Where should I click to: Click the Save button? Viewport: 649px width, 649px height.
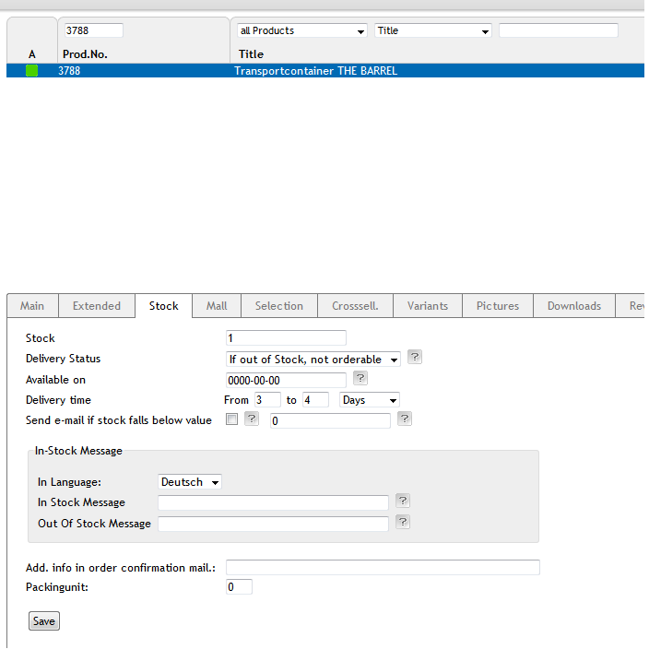tap(44, 621)
